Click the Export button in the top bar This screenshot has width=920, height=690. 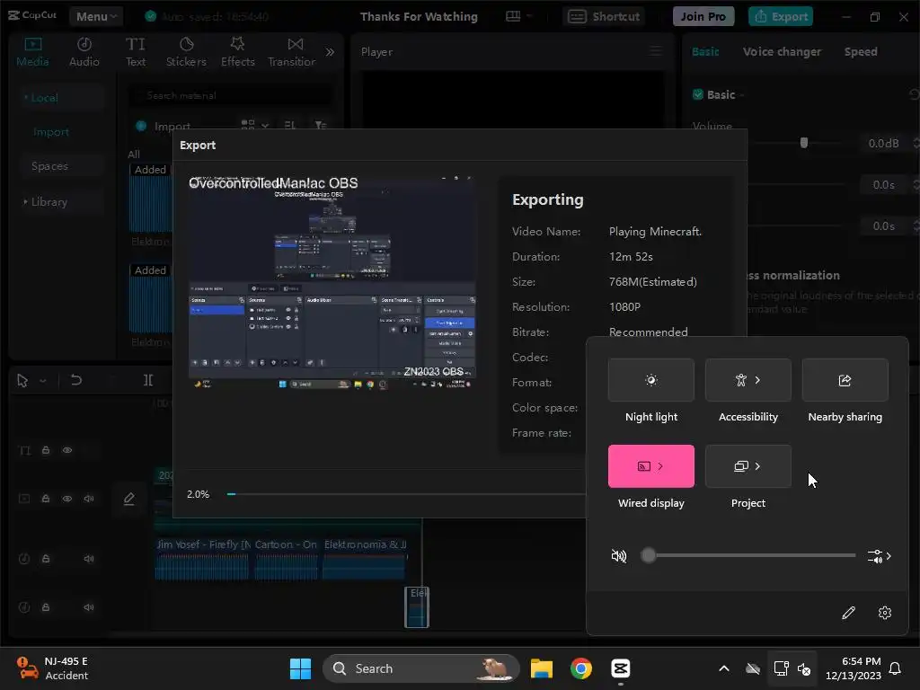point(781,16)
